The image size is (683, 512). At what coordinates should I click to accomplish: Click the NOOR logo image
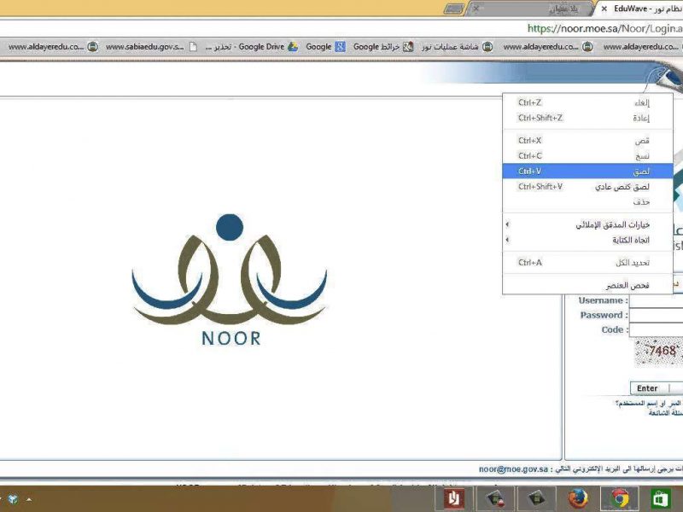230,280
